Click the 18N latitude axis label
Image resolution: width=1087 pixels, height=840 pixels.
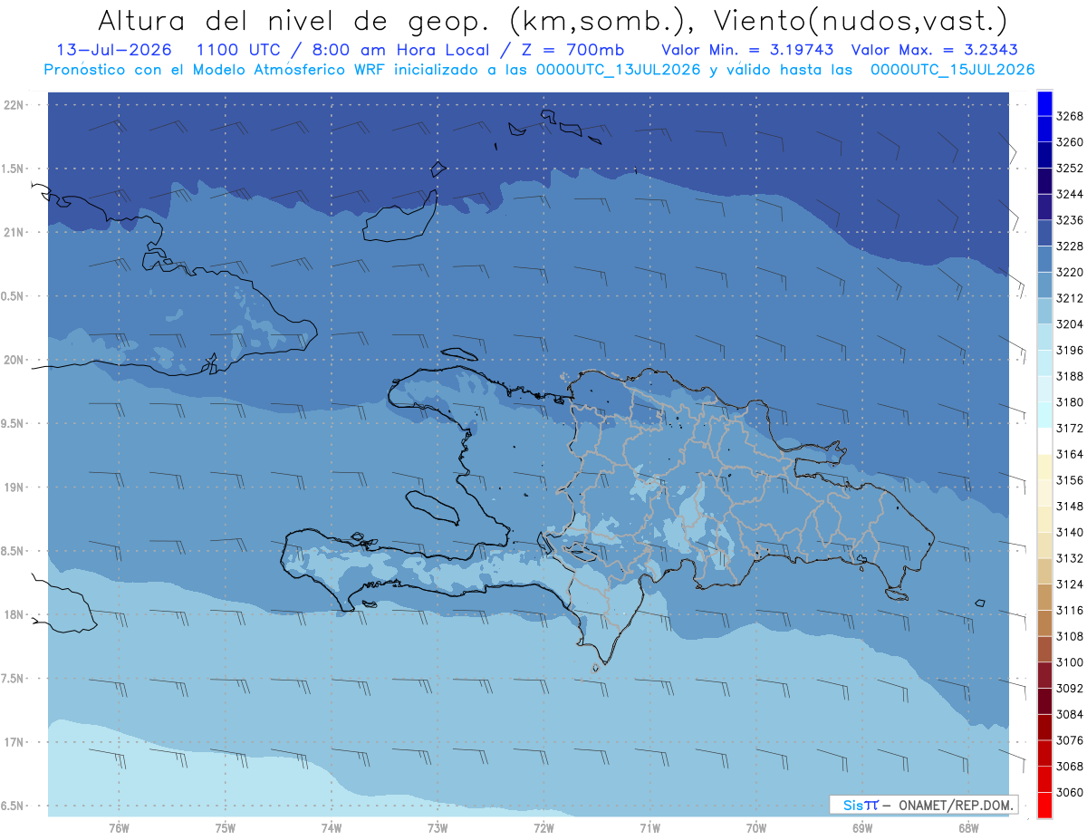pyautogui.click(x=14, y=615)
